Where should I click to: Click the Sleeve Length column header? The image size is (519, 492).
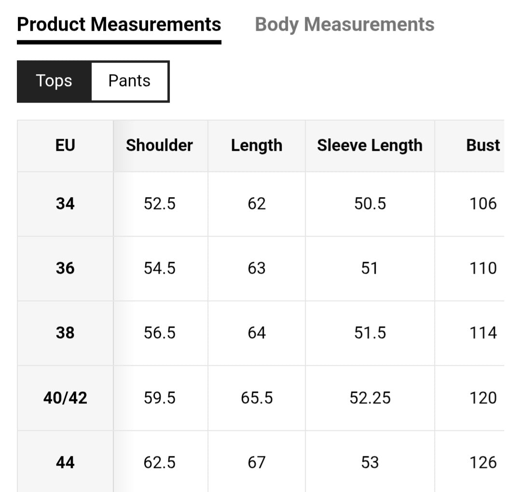369,146
